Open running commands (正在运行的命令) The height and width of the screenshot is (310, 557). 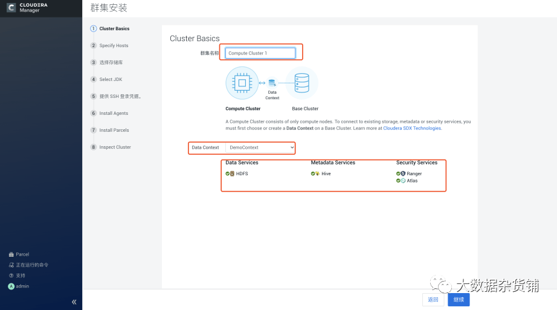pos(28,265)
